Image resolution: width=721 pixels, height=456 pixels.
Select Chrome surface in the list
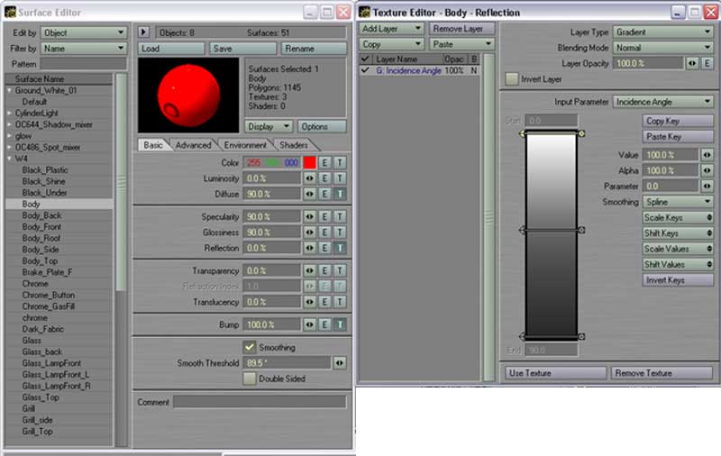35,283
